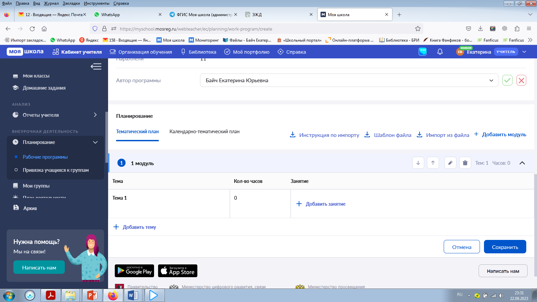Switch to Календарно-тематический план tab
The height and width of the screenshot is (302, 537).
tap(204, 132)
